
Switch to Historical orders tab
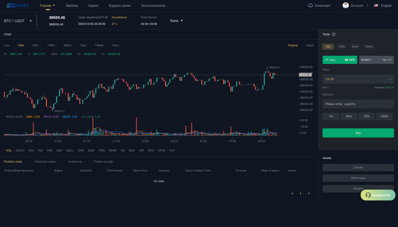pos(45,162)
